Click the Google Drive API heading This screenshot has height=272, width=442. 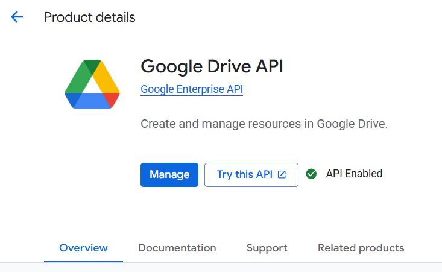(212, 66)
